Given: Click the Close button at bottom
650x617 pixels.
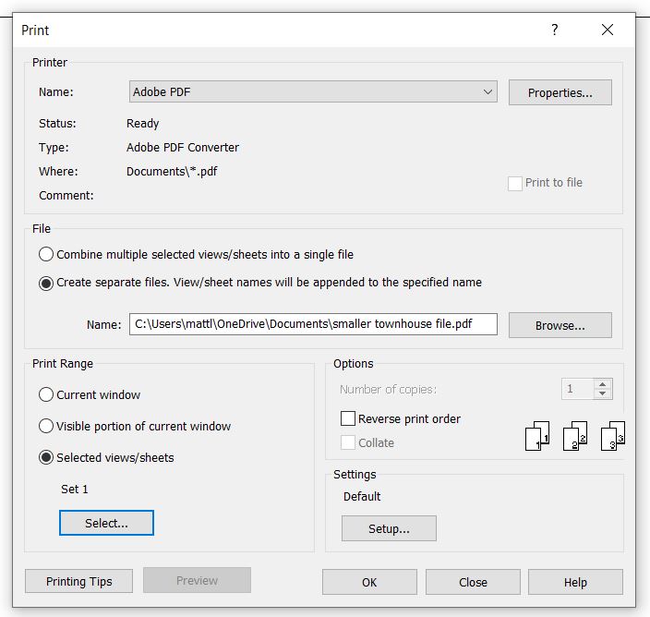Looking at the screenshot, I should click(x=473, y=582).
